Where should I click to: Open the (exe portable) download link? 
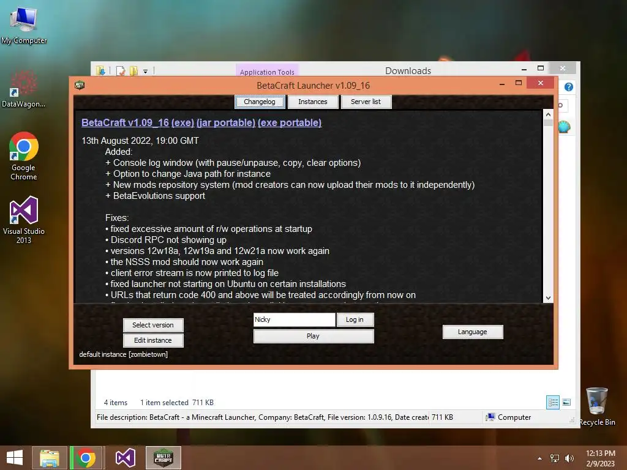pyautogui.click(x=290, y=122)
